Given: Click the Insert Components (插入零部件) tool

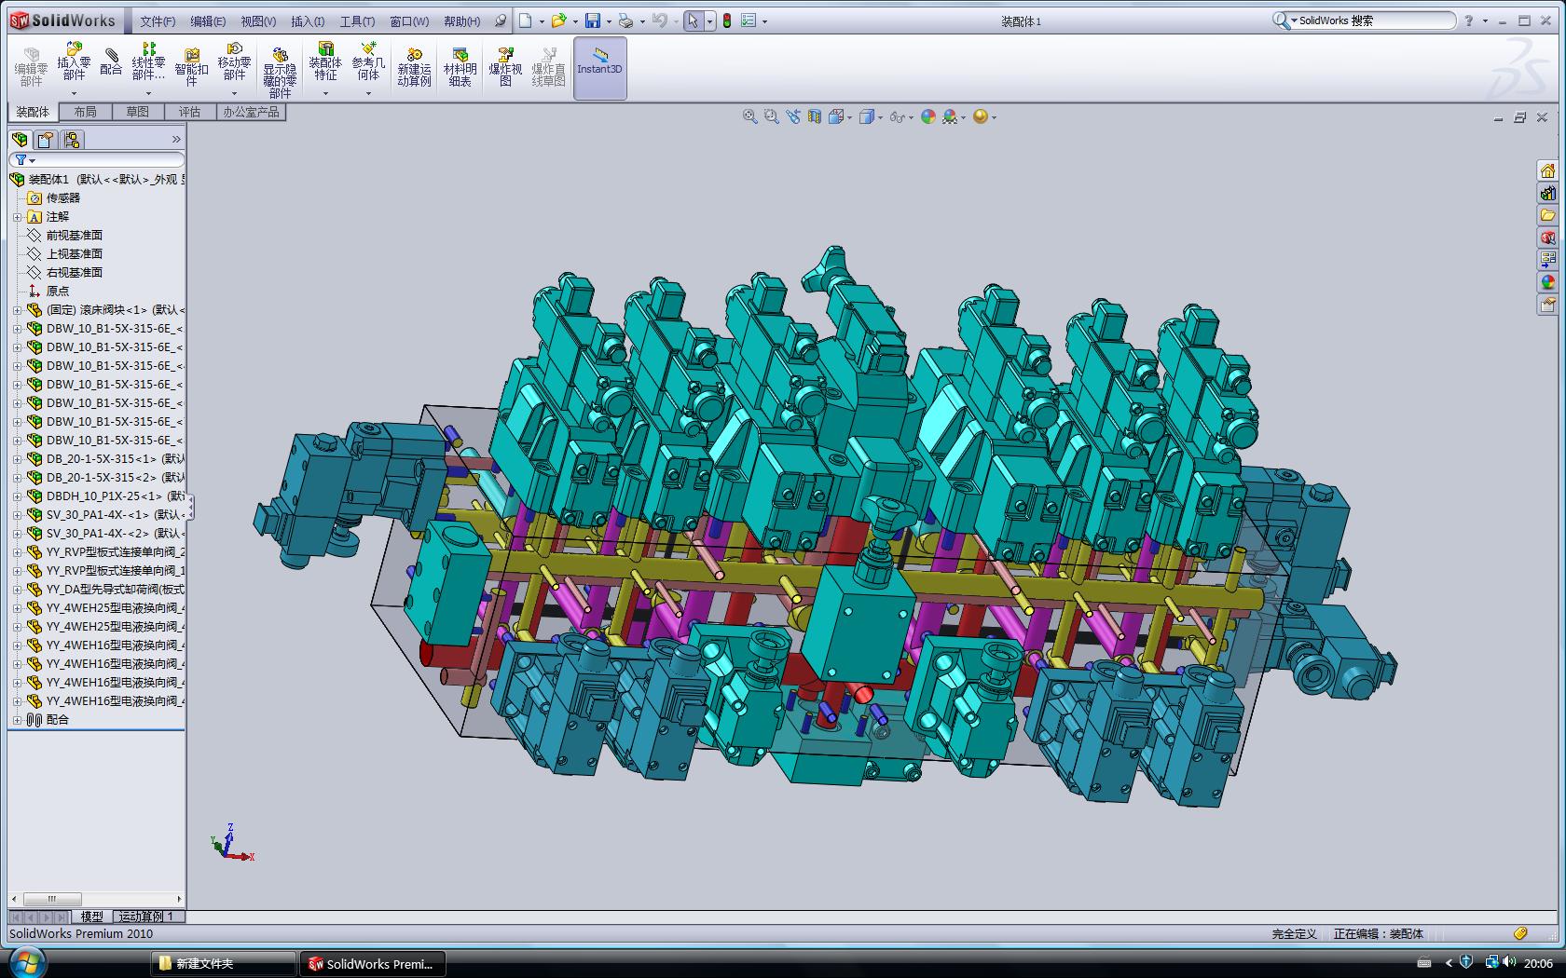Looking at the screenshot, I should [74, 61].
